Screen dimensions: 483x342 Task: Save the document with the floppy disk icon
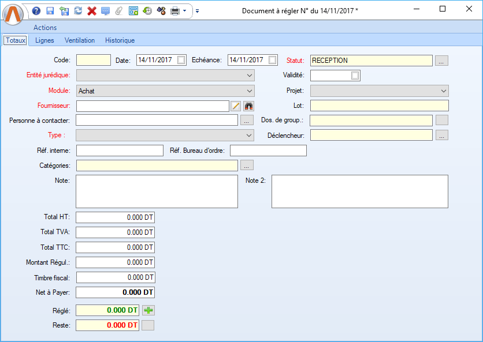(x=50, y=11)
